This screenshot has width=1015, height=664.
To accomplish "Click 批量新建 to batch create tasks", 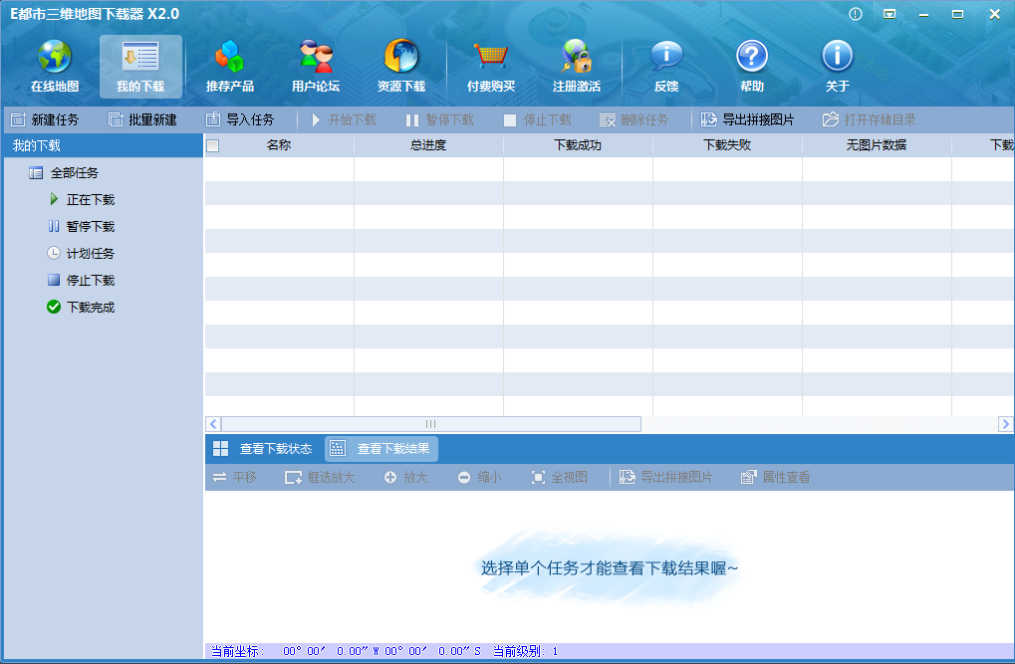I will point(143,119).
